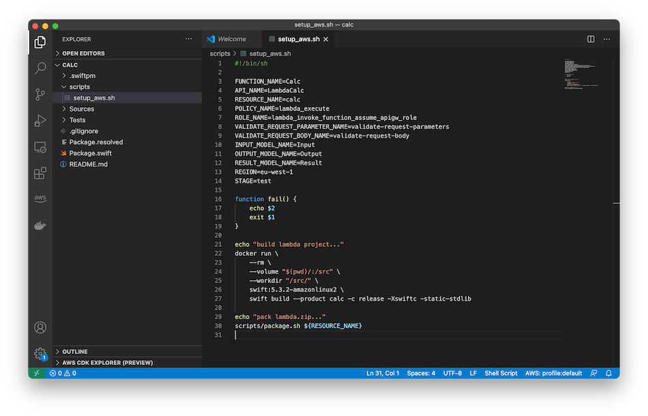Click the 'pack lambda.zip...' echo line
The image size is (648, 416).
280,317
